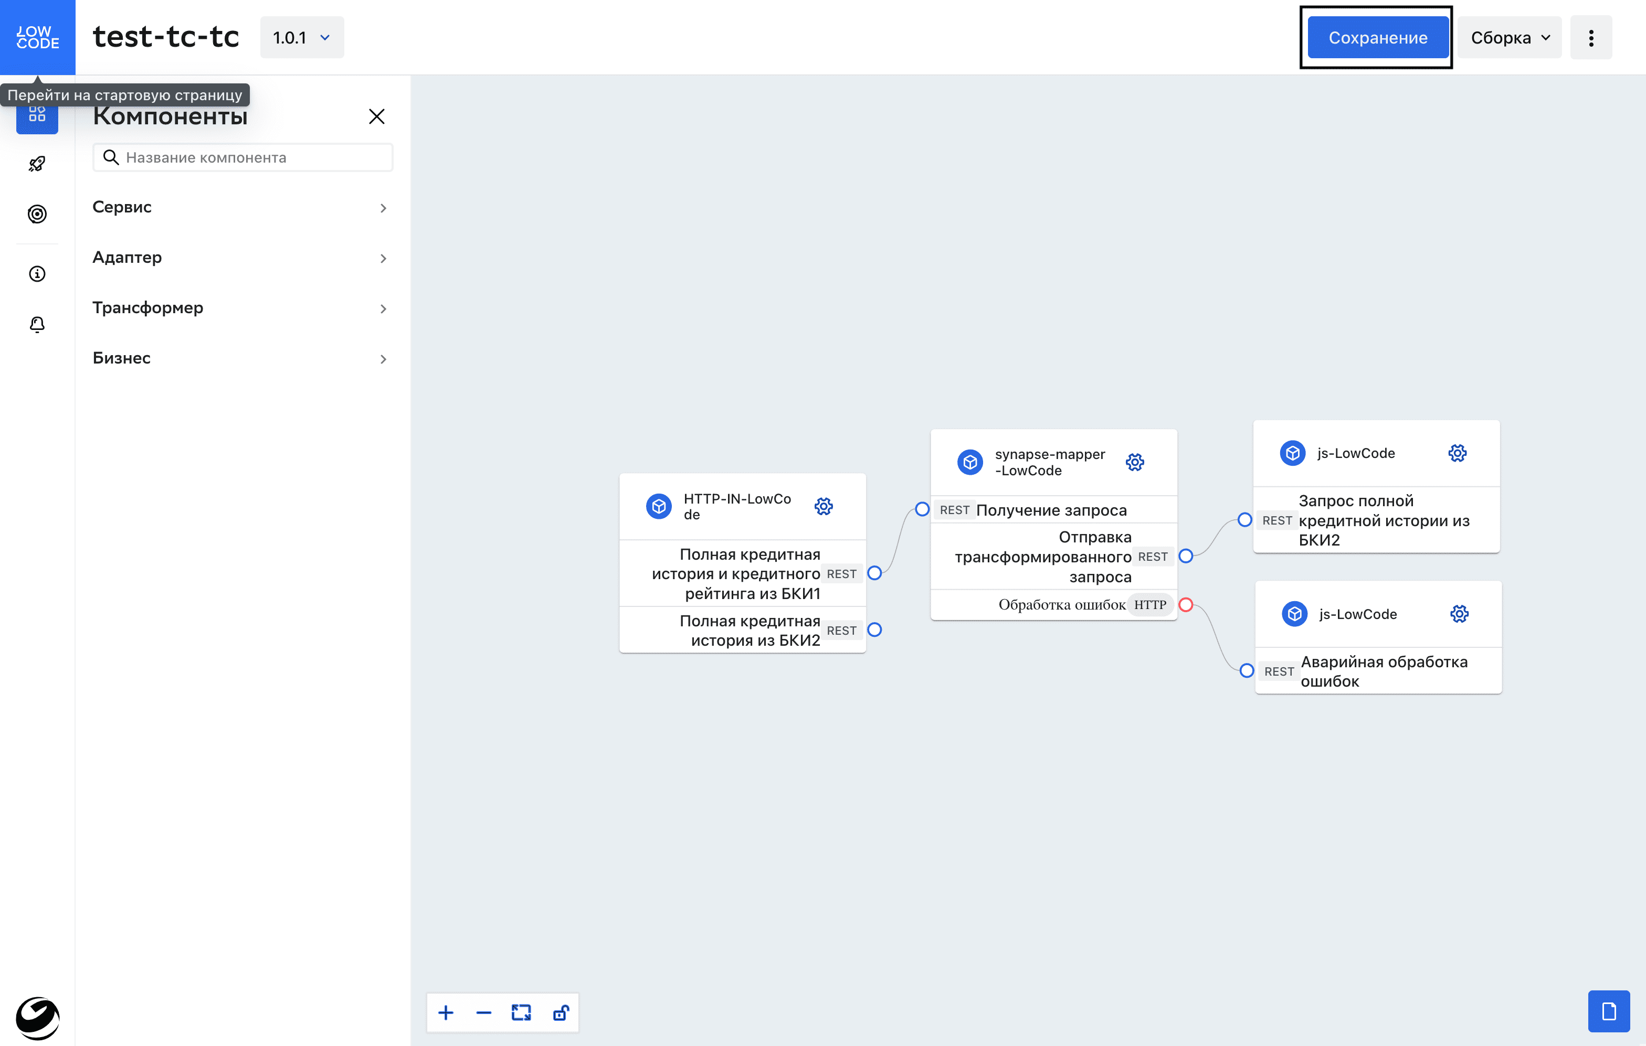Click the Название компонента search field
1646x1046 pixels.
coord(253,158)
